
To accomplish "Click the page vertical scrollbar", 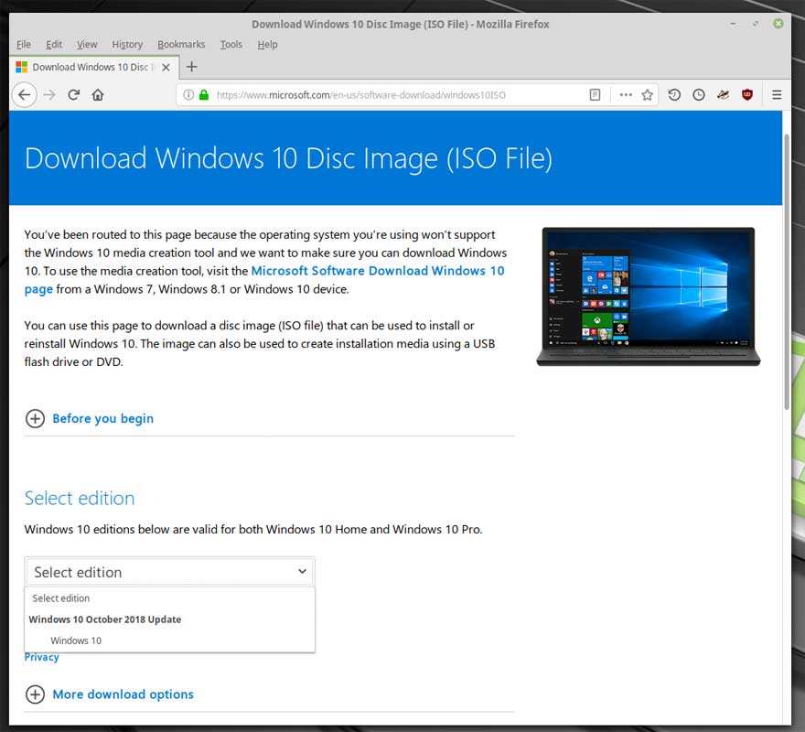I will coord(787,271).
